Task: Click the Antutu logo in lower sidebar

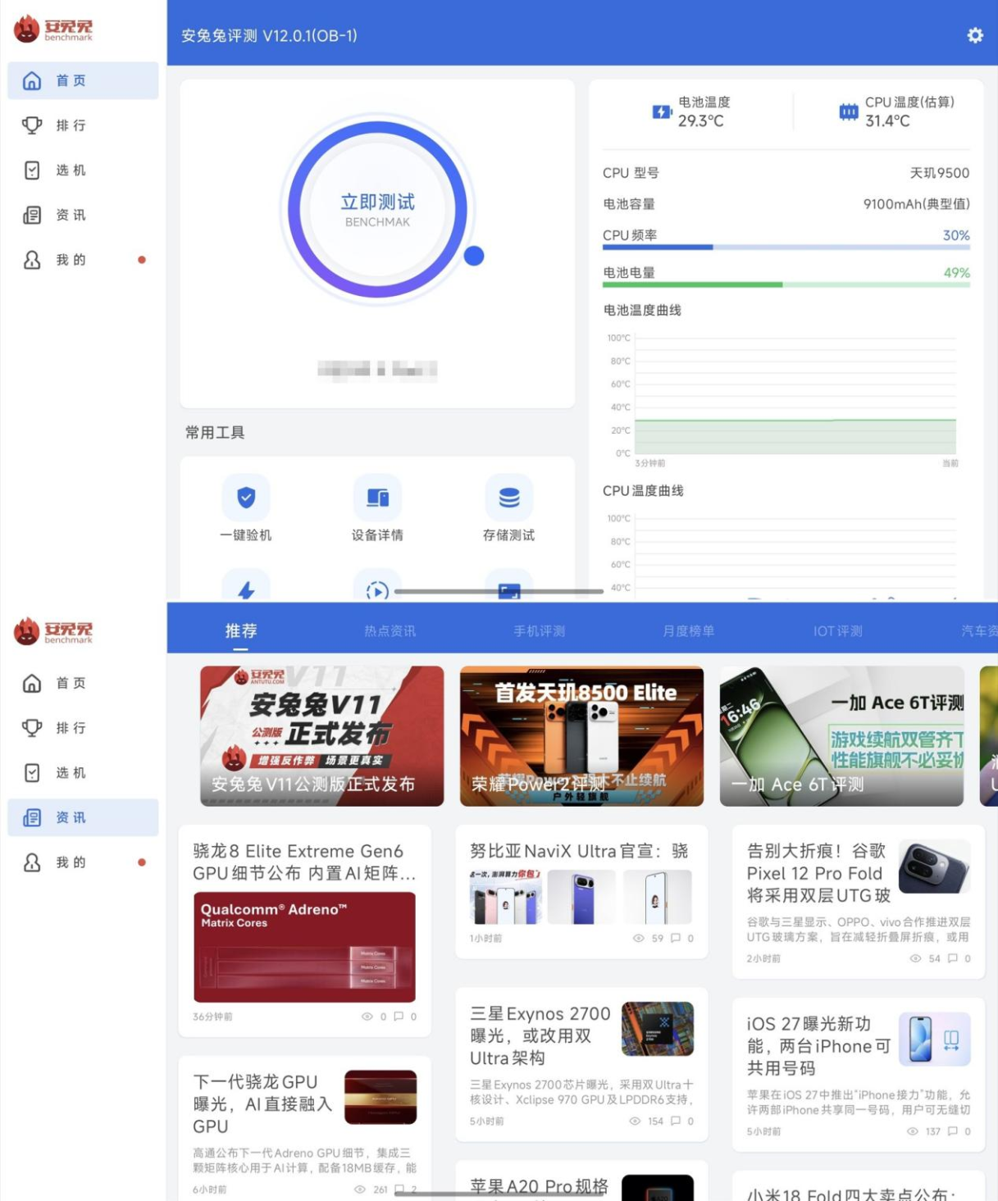Action: [53, 631]
